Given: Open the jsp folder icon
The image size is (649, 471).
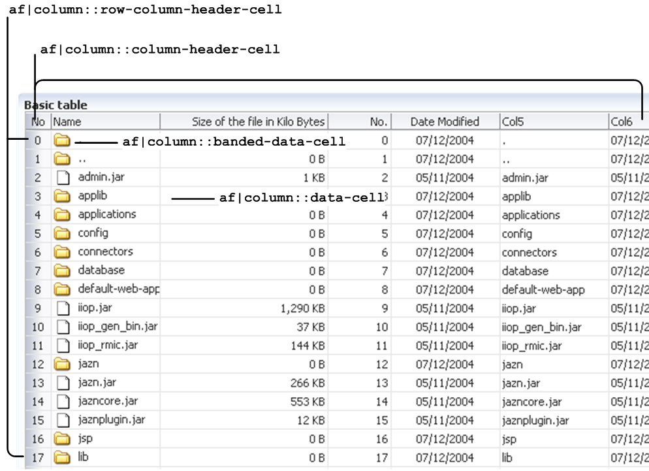Looking at the screenshot, I should tap(62, 438).
